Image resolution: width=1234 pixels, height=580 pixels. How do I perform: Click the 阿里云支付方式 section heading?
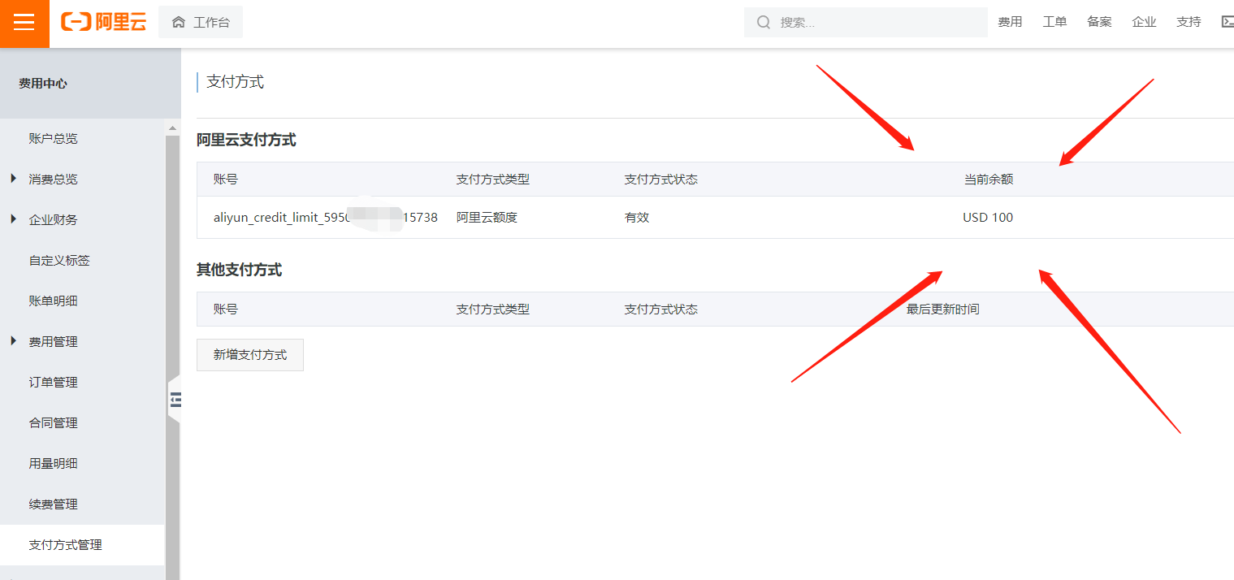(x=246, y=141)
